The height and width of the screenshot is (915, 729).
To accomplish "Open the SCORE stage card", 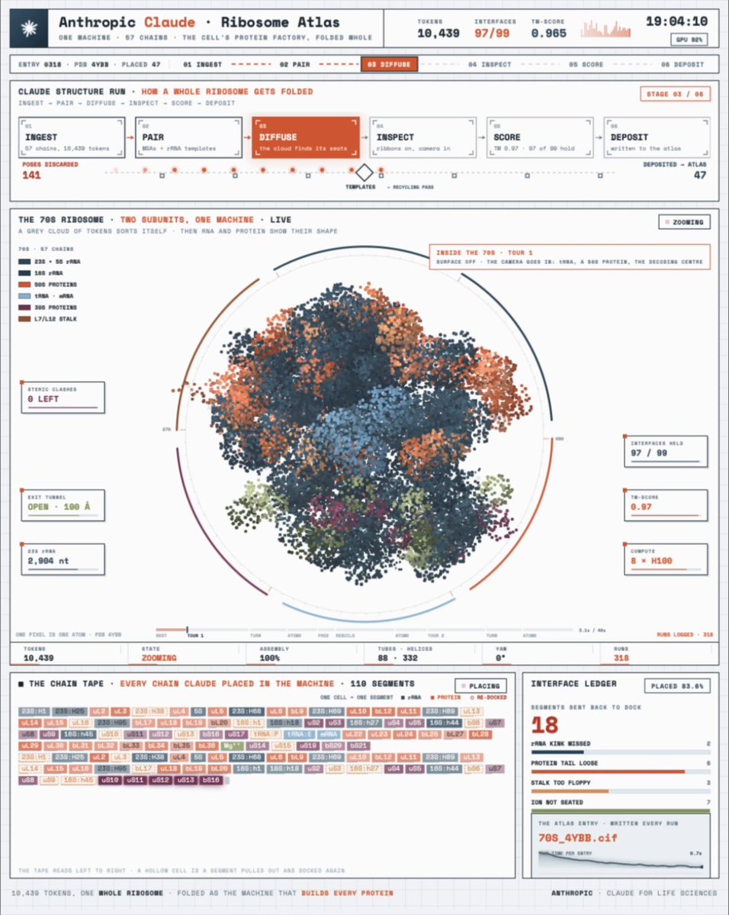I will pos(540,137).
